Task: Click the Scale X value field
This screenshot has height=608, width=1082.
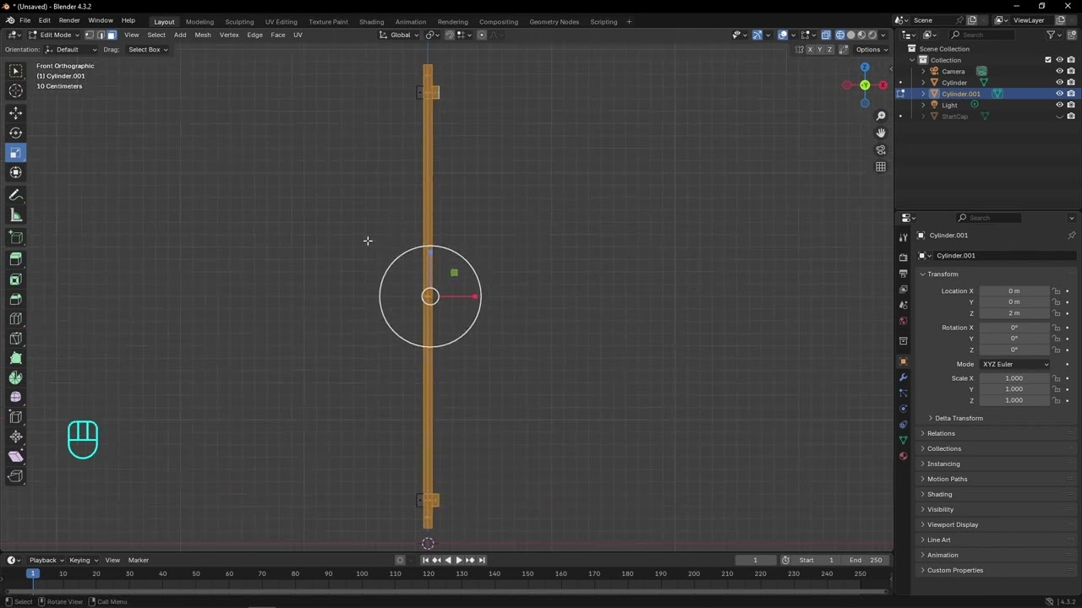Action: click(x=1014, y=378)
